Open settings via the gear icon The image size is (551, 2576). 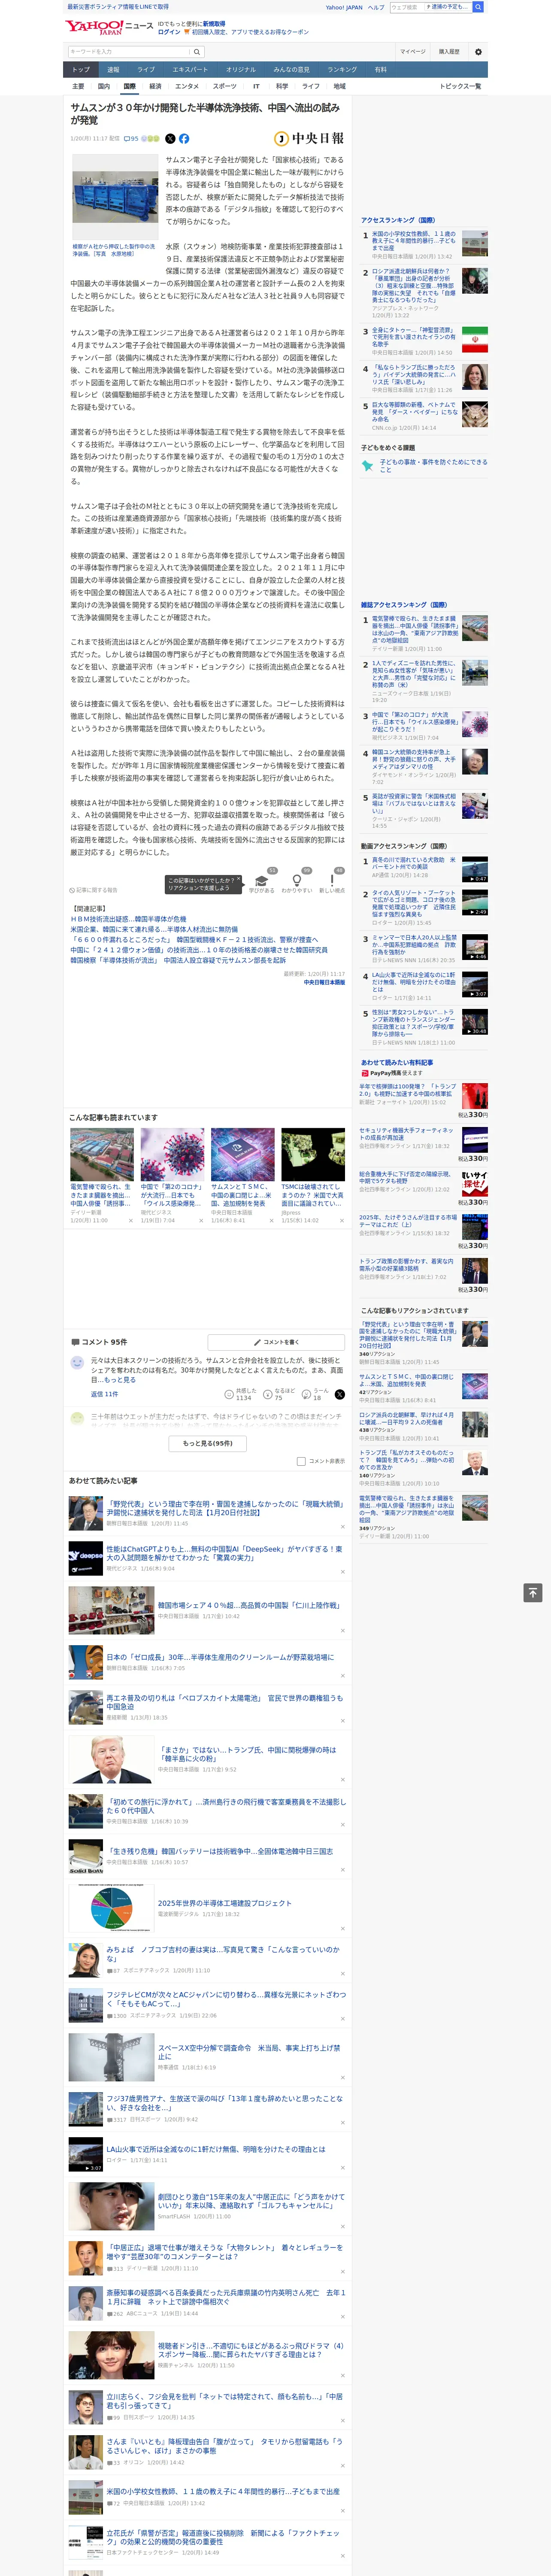(477, 51)
